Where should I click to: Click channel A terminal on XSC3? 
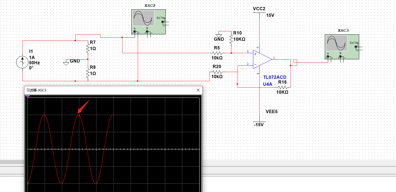tap(328, 57)
